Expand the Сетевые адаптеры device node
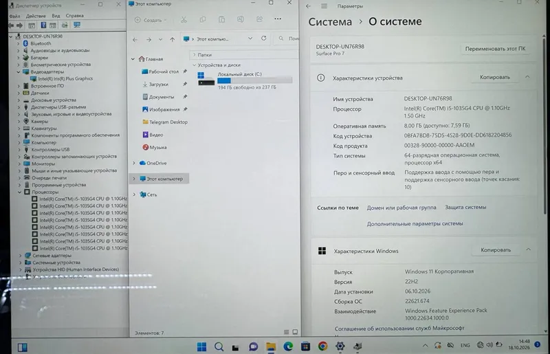 point(21,256)
